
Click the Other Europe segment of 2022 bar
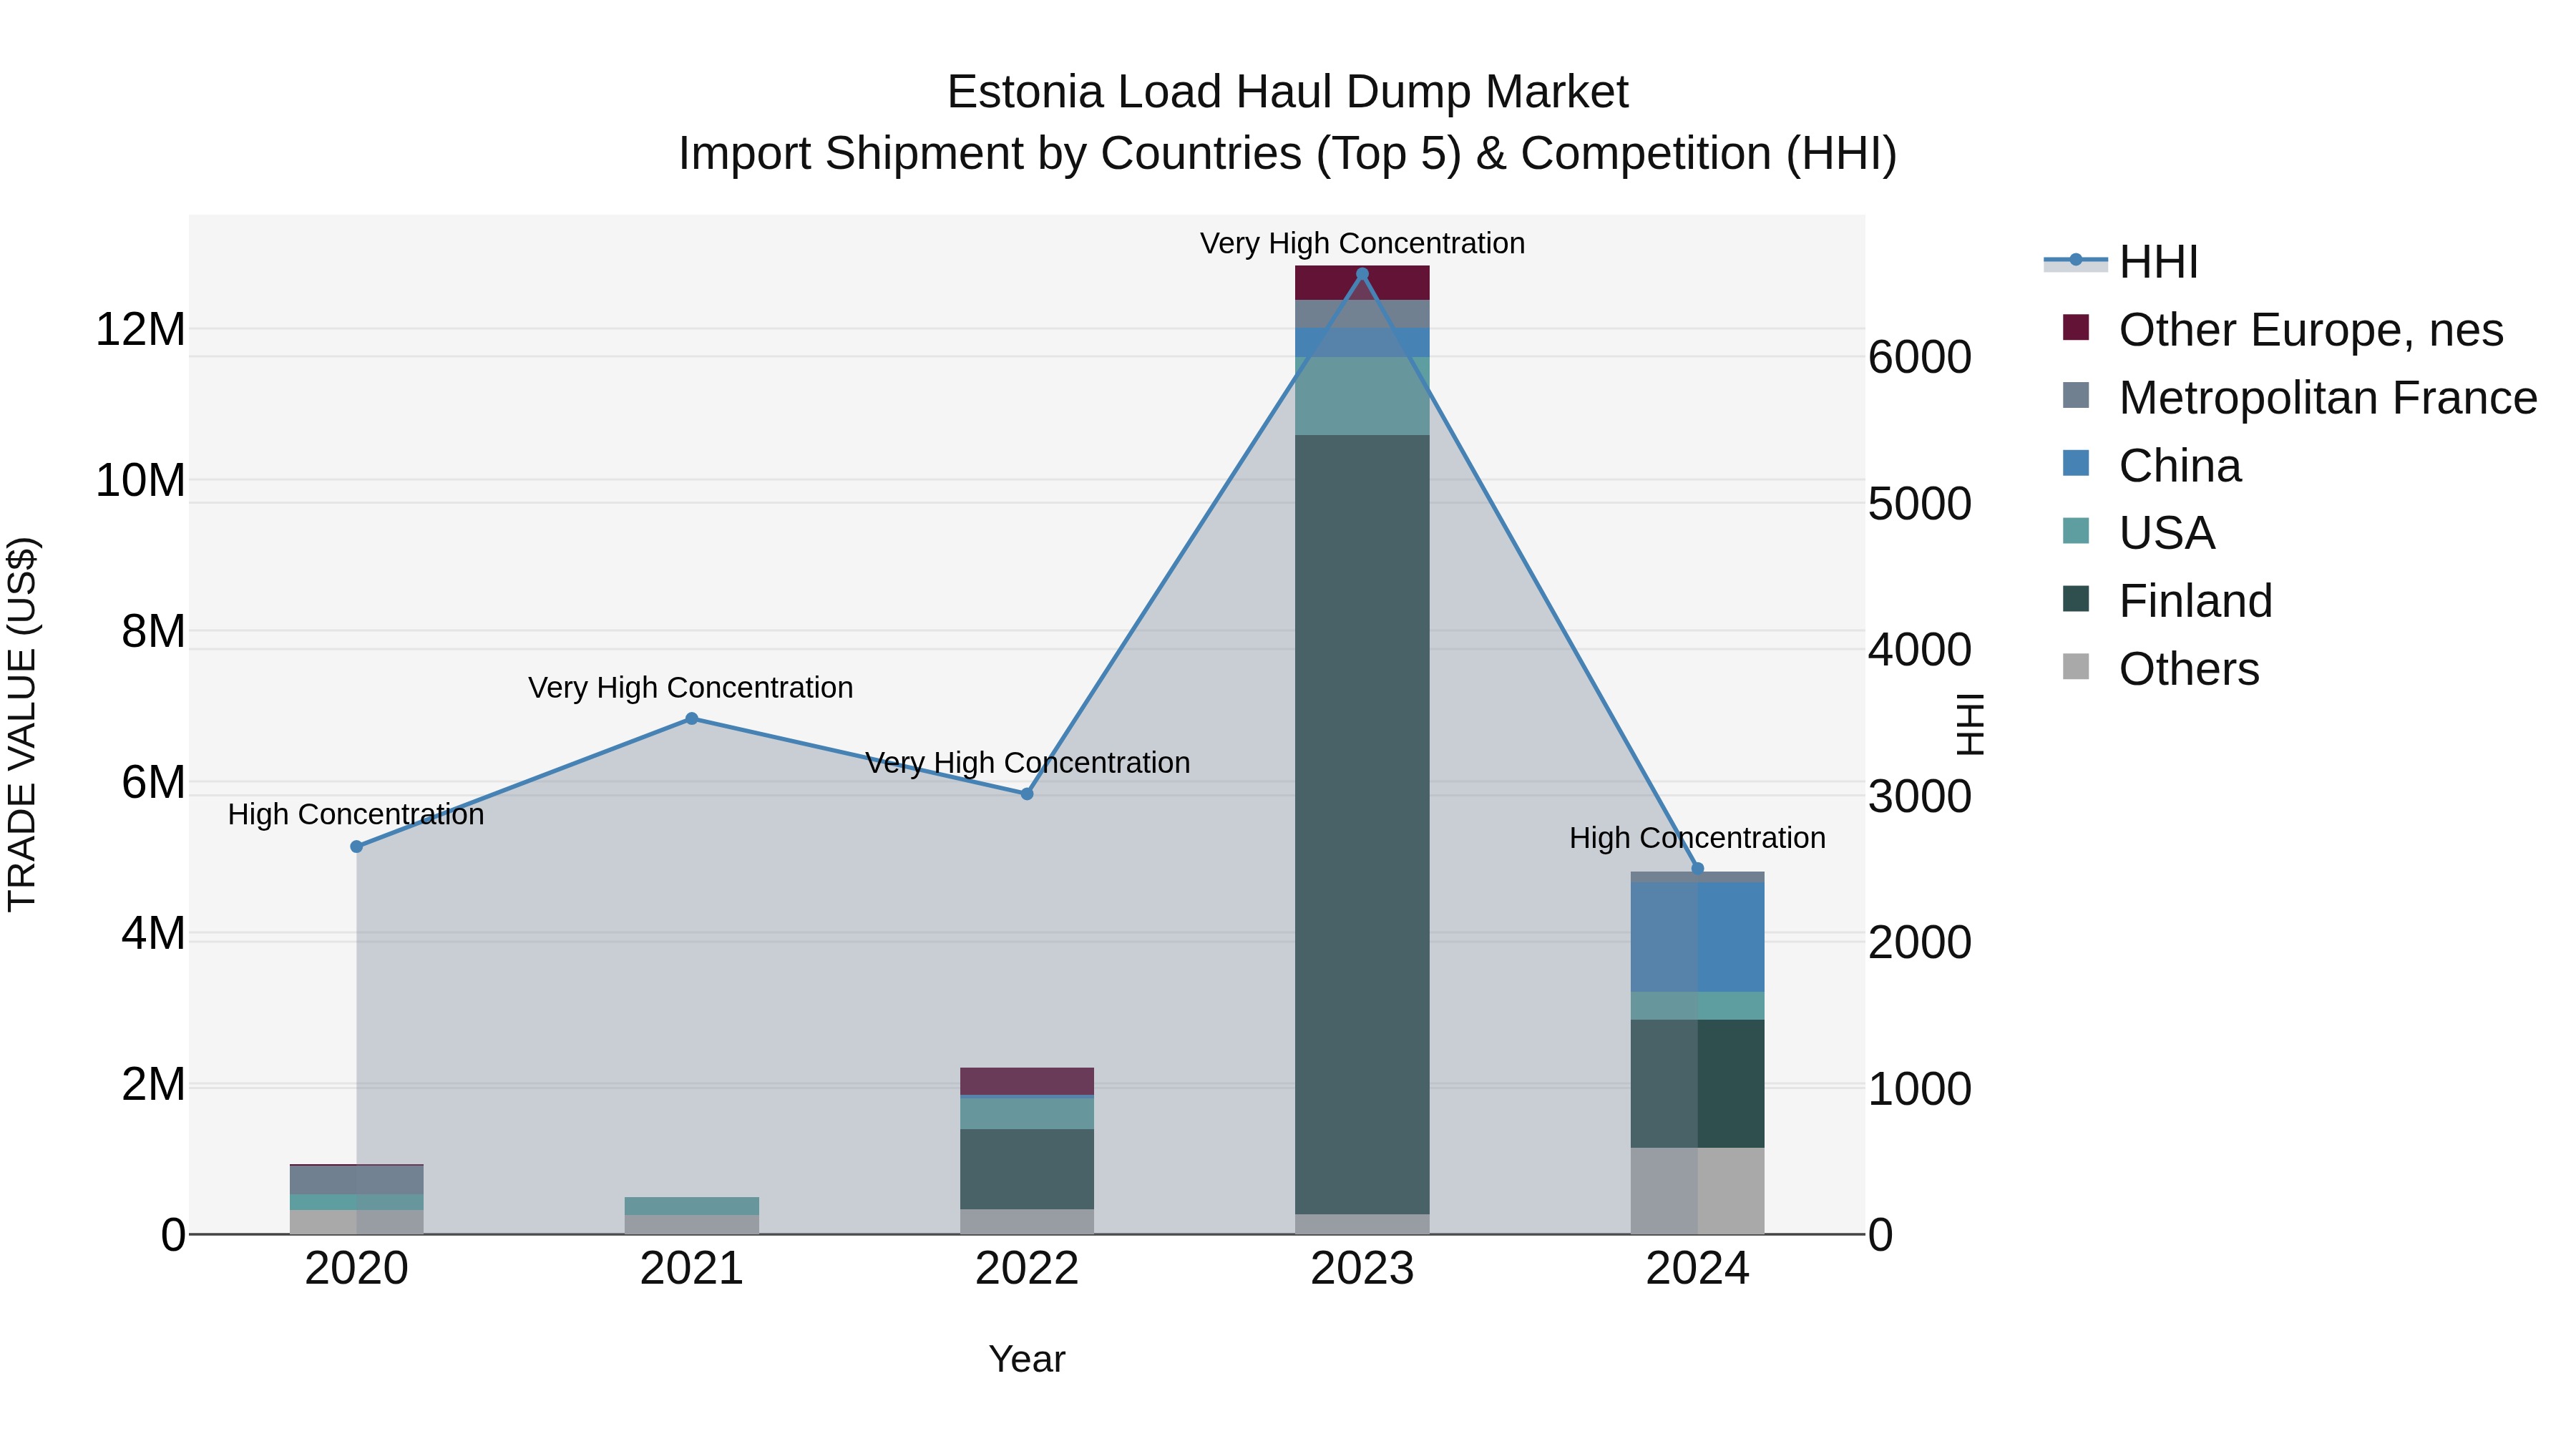tap(1027, 1082)
